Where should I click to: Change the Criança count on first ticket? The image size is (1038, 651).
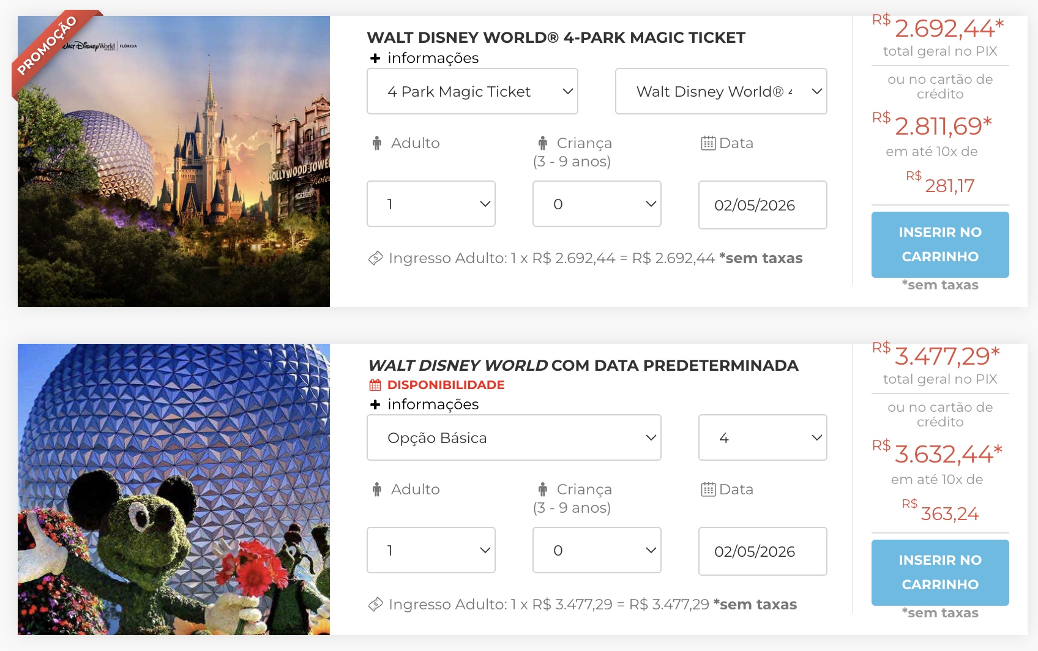coord(597,204)
